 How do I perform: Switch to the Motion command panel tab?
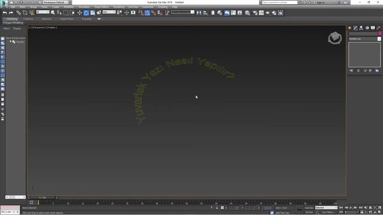(x=367, y=28)
